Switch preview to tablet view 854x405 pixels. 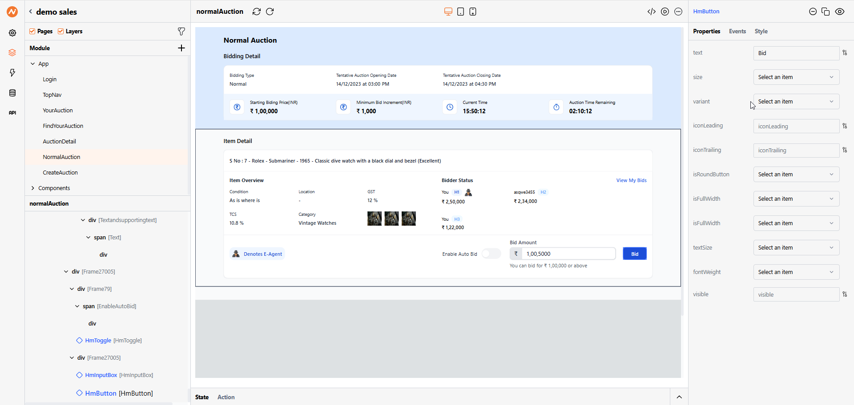[x=461, y=12]
